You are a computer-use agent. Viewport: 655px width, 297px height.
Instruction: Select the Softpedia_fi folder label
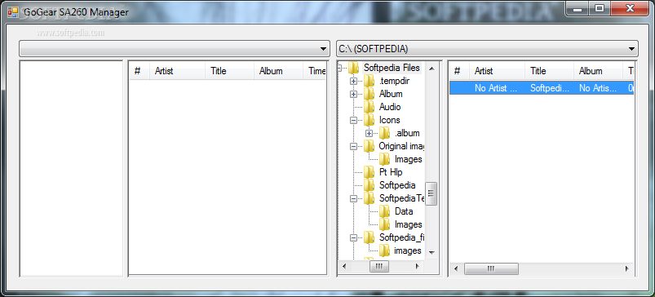click(x=402, y=237)
